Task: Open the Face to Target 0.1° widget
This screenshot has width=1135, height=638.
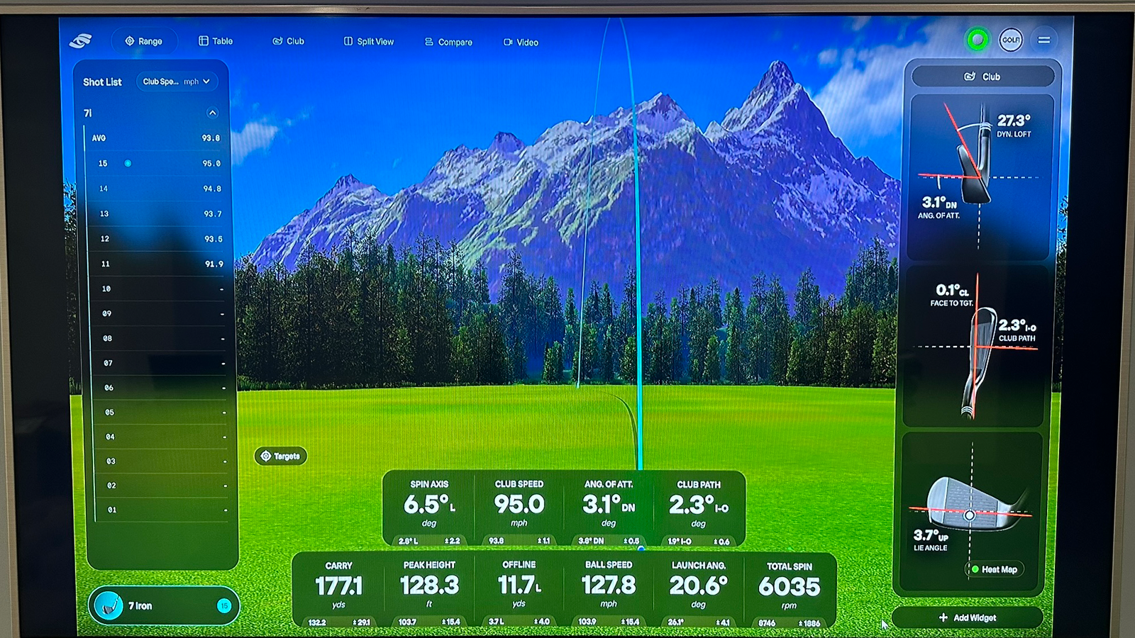Action: (975, 346)
